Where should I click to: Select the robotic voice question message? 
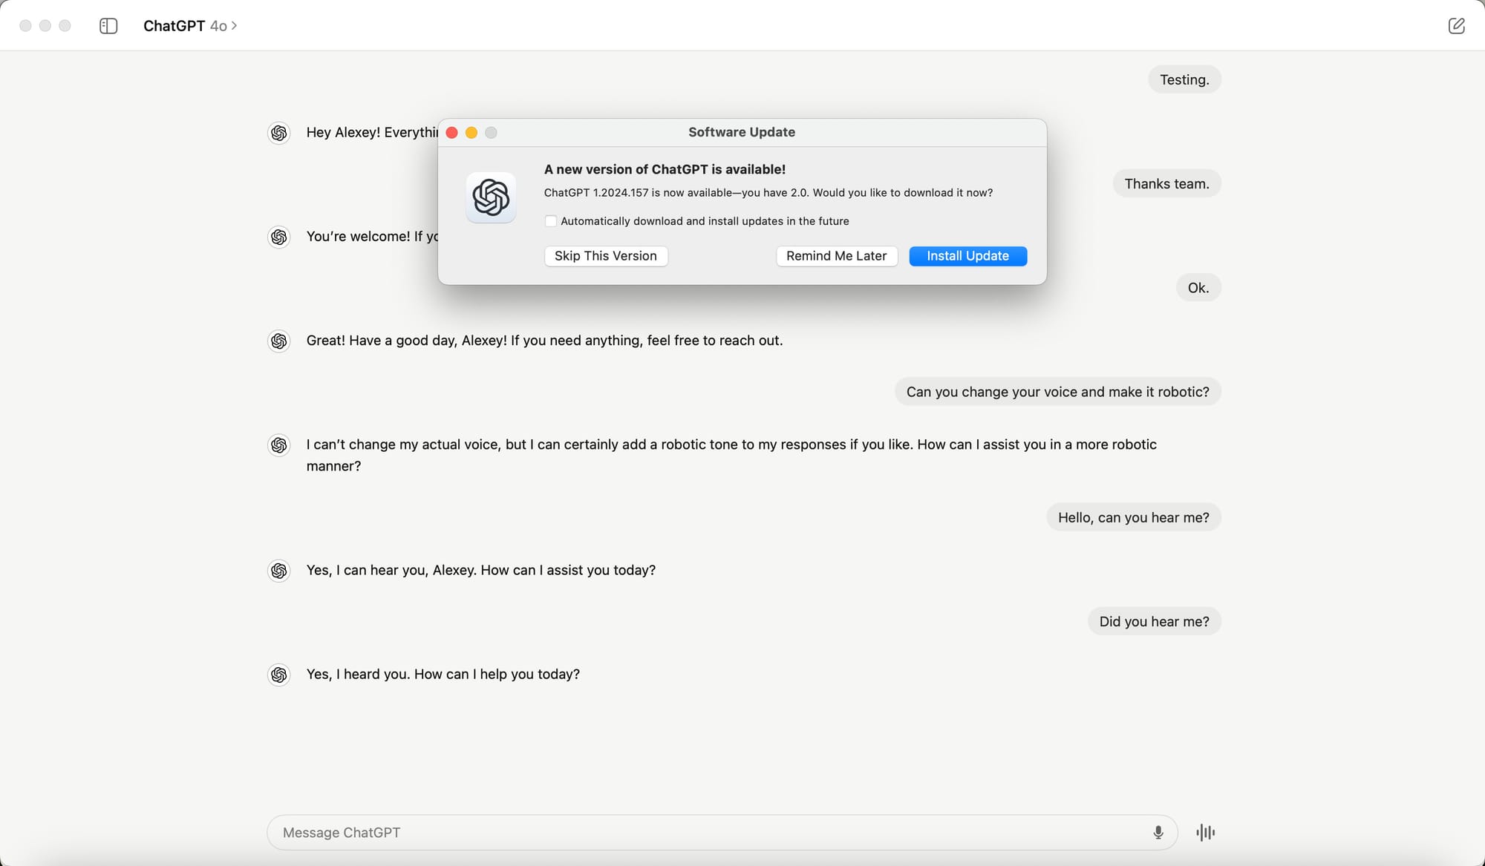click(x=1057, y=392)
